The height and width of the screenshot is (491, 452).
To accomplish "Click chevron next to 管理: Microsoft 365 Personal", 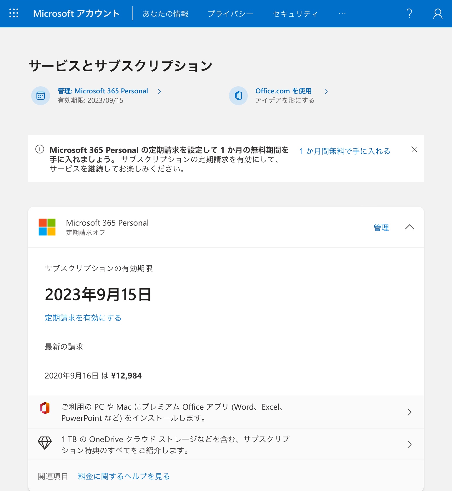I will tap(159, 92).
